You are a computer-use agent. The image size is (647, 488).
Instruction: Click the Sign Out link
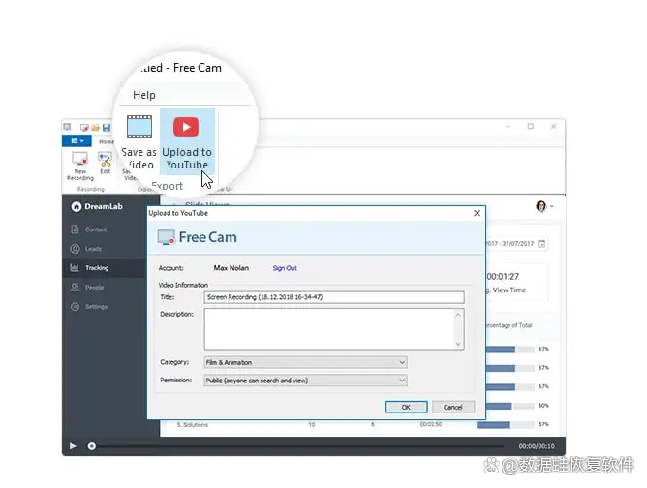click(285, 268)
